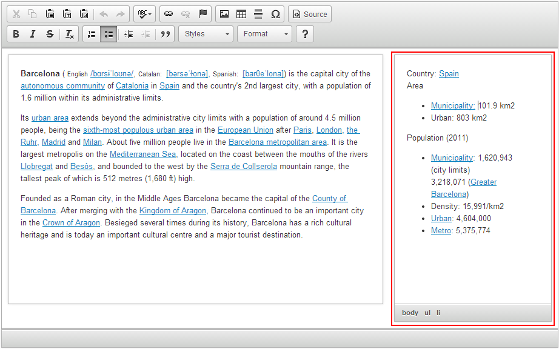Open the Metro link showing 5,375,774
The image size is (559, 349).
click(x=441, y=230)
